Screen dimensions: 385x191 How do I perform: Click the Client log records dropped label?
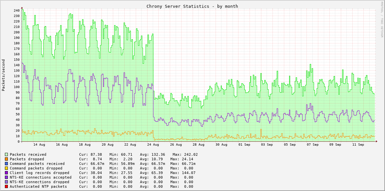pos(40,173)
